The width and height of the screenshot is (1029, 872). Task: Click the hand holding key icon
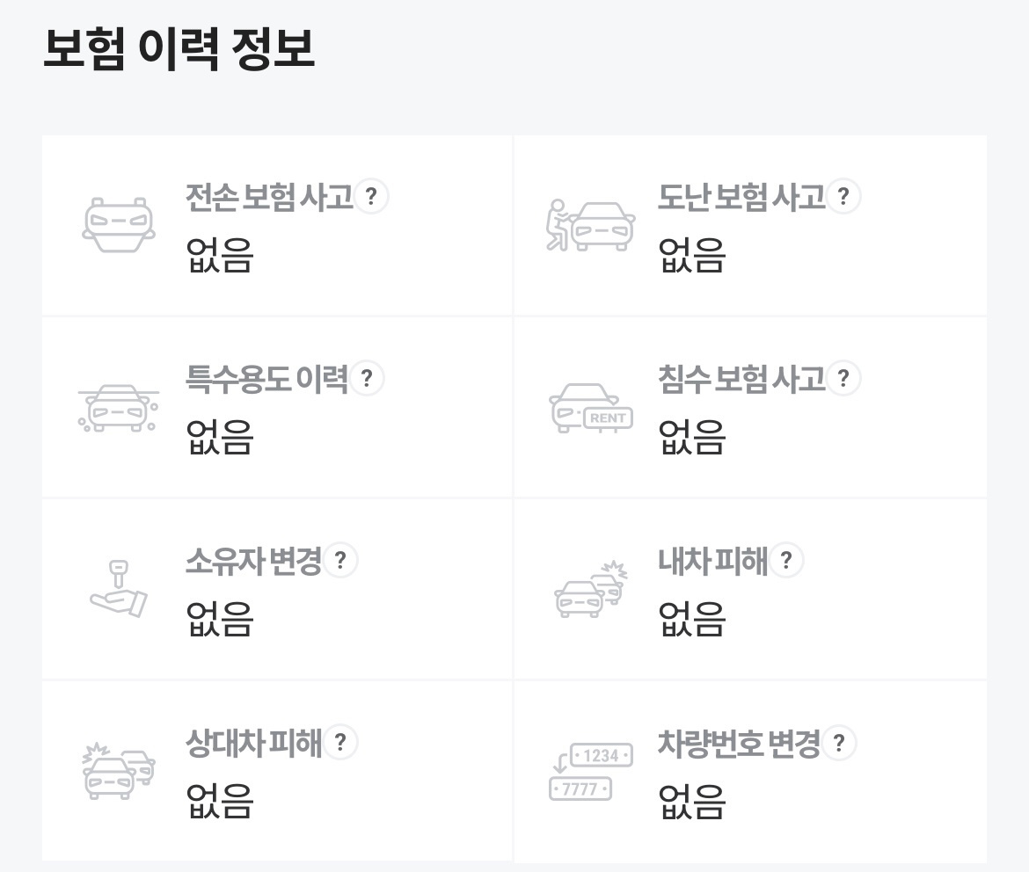pyautogui.click(x=119, y=589)
